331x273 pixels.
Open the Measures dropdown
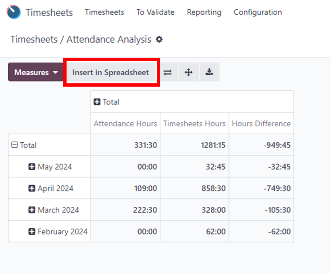36,72
